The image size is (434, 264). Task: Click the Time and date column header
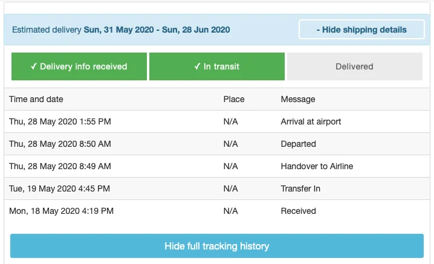click(x=36, y=99)
